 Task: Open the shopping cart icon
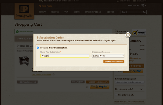click(x=143, y=5)
